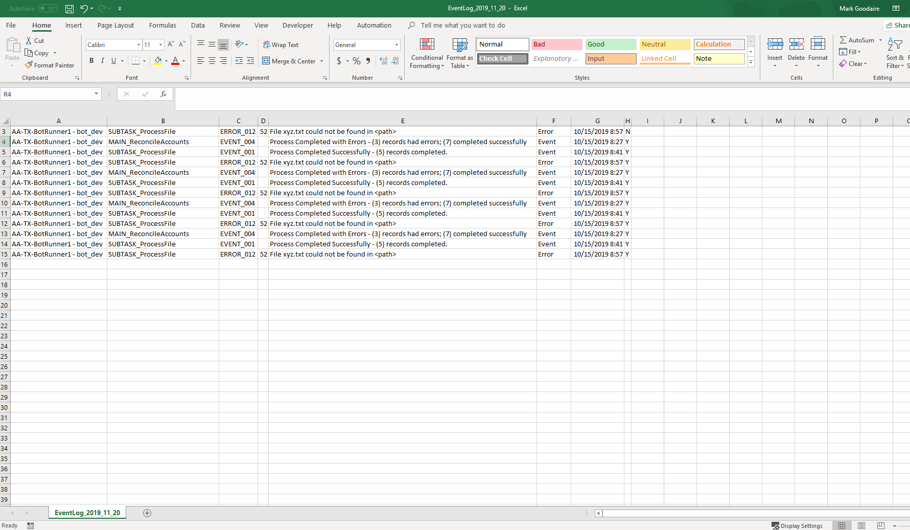The height and width of the screenshot is (530, 910).
Task: Click the Borders icon
Action: click(135, 61)
